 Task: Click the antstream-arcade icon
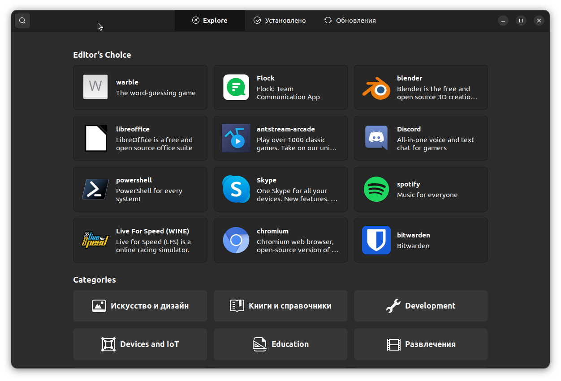point(236,138)
